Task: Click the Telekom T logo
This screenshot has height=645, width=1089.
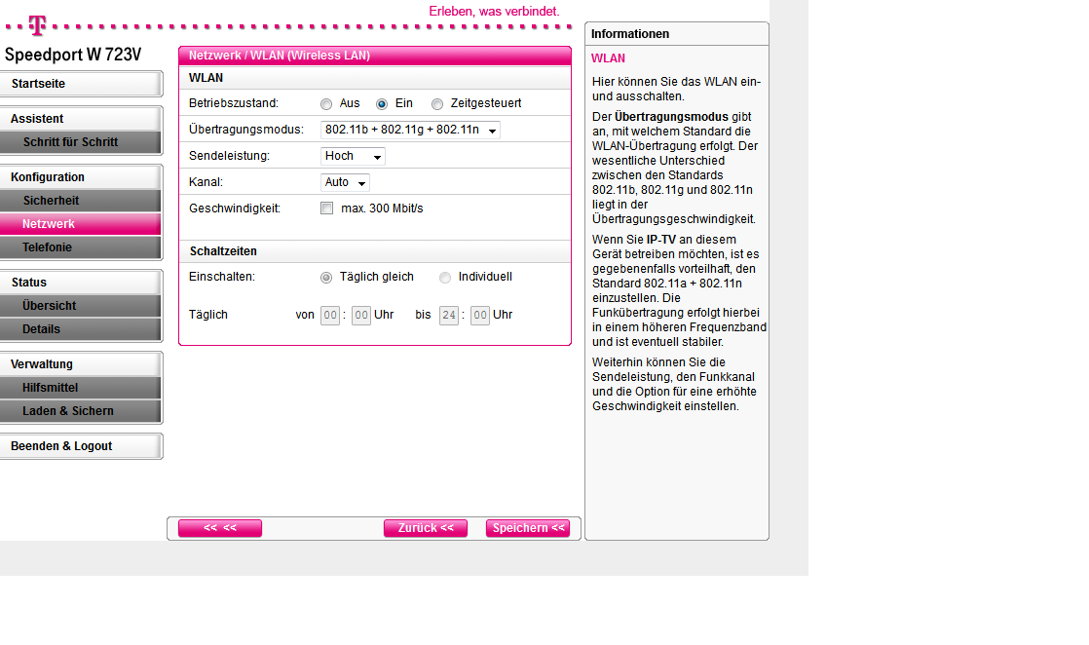Action: (x=36, y=23)
